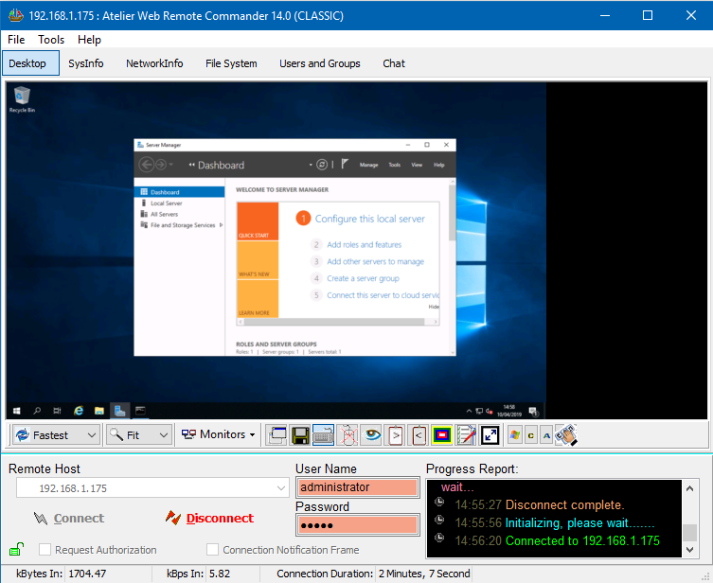This screenshot has width=713, height=583.
Task: Click the User Name field
Action: point(358,487)
